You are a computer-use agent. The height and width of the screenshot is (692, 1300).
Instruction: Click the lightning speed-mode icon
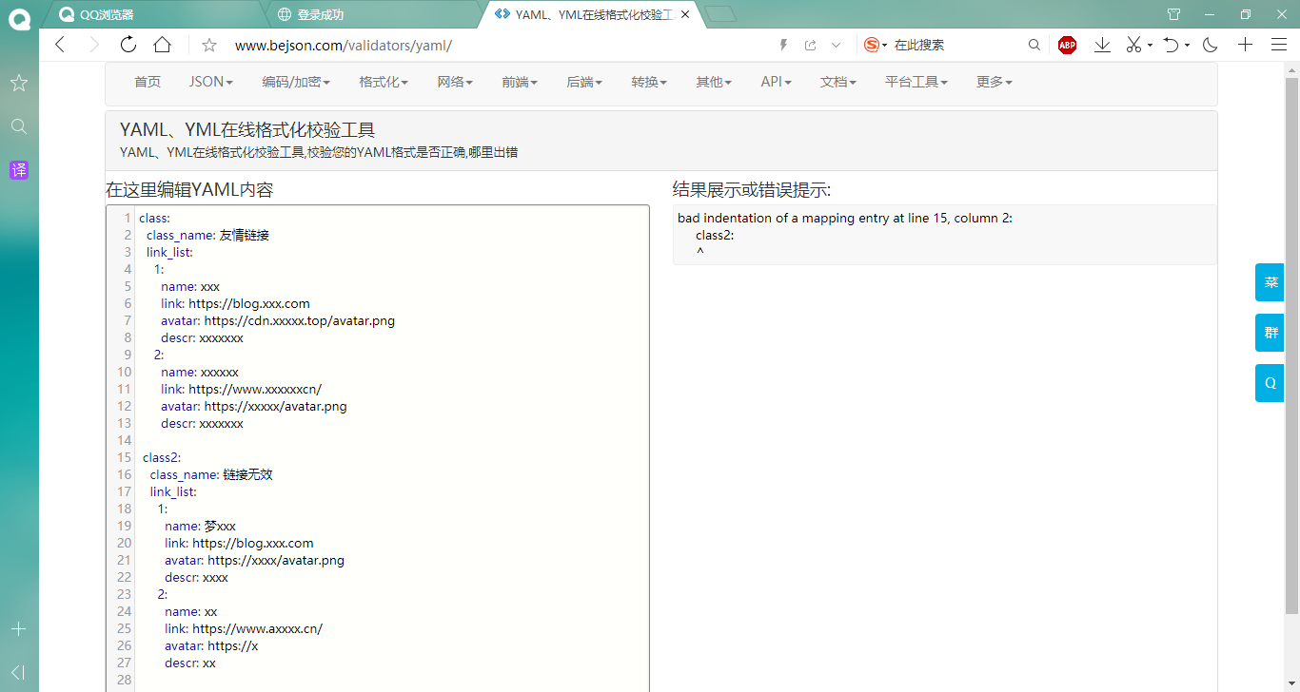click(783, 44)
